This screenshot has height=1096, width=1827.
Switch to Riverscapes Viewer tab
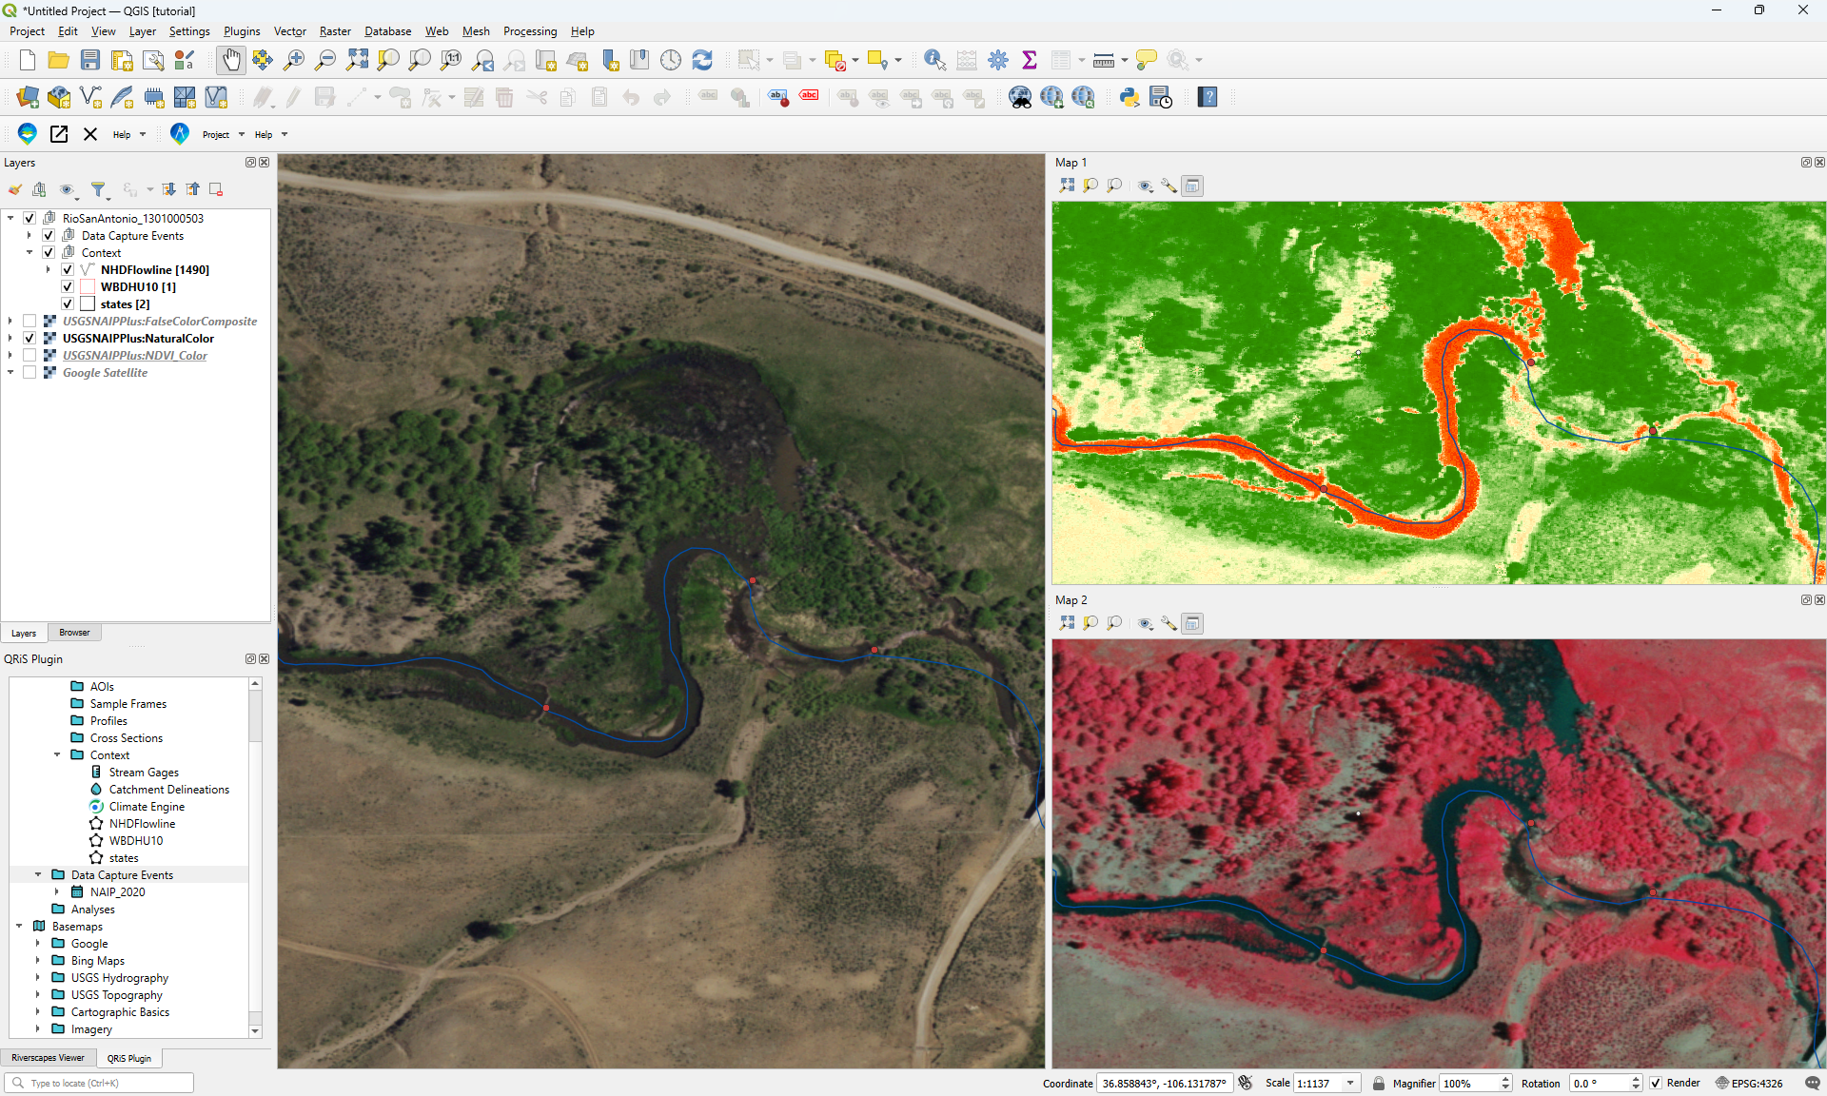click(x=48, y=1058)
